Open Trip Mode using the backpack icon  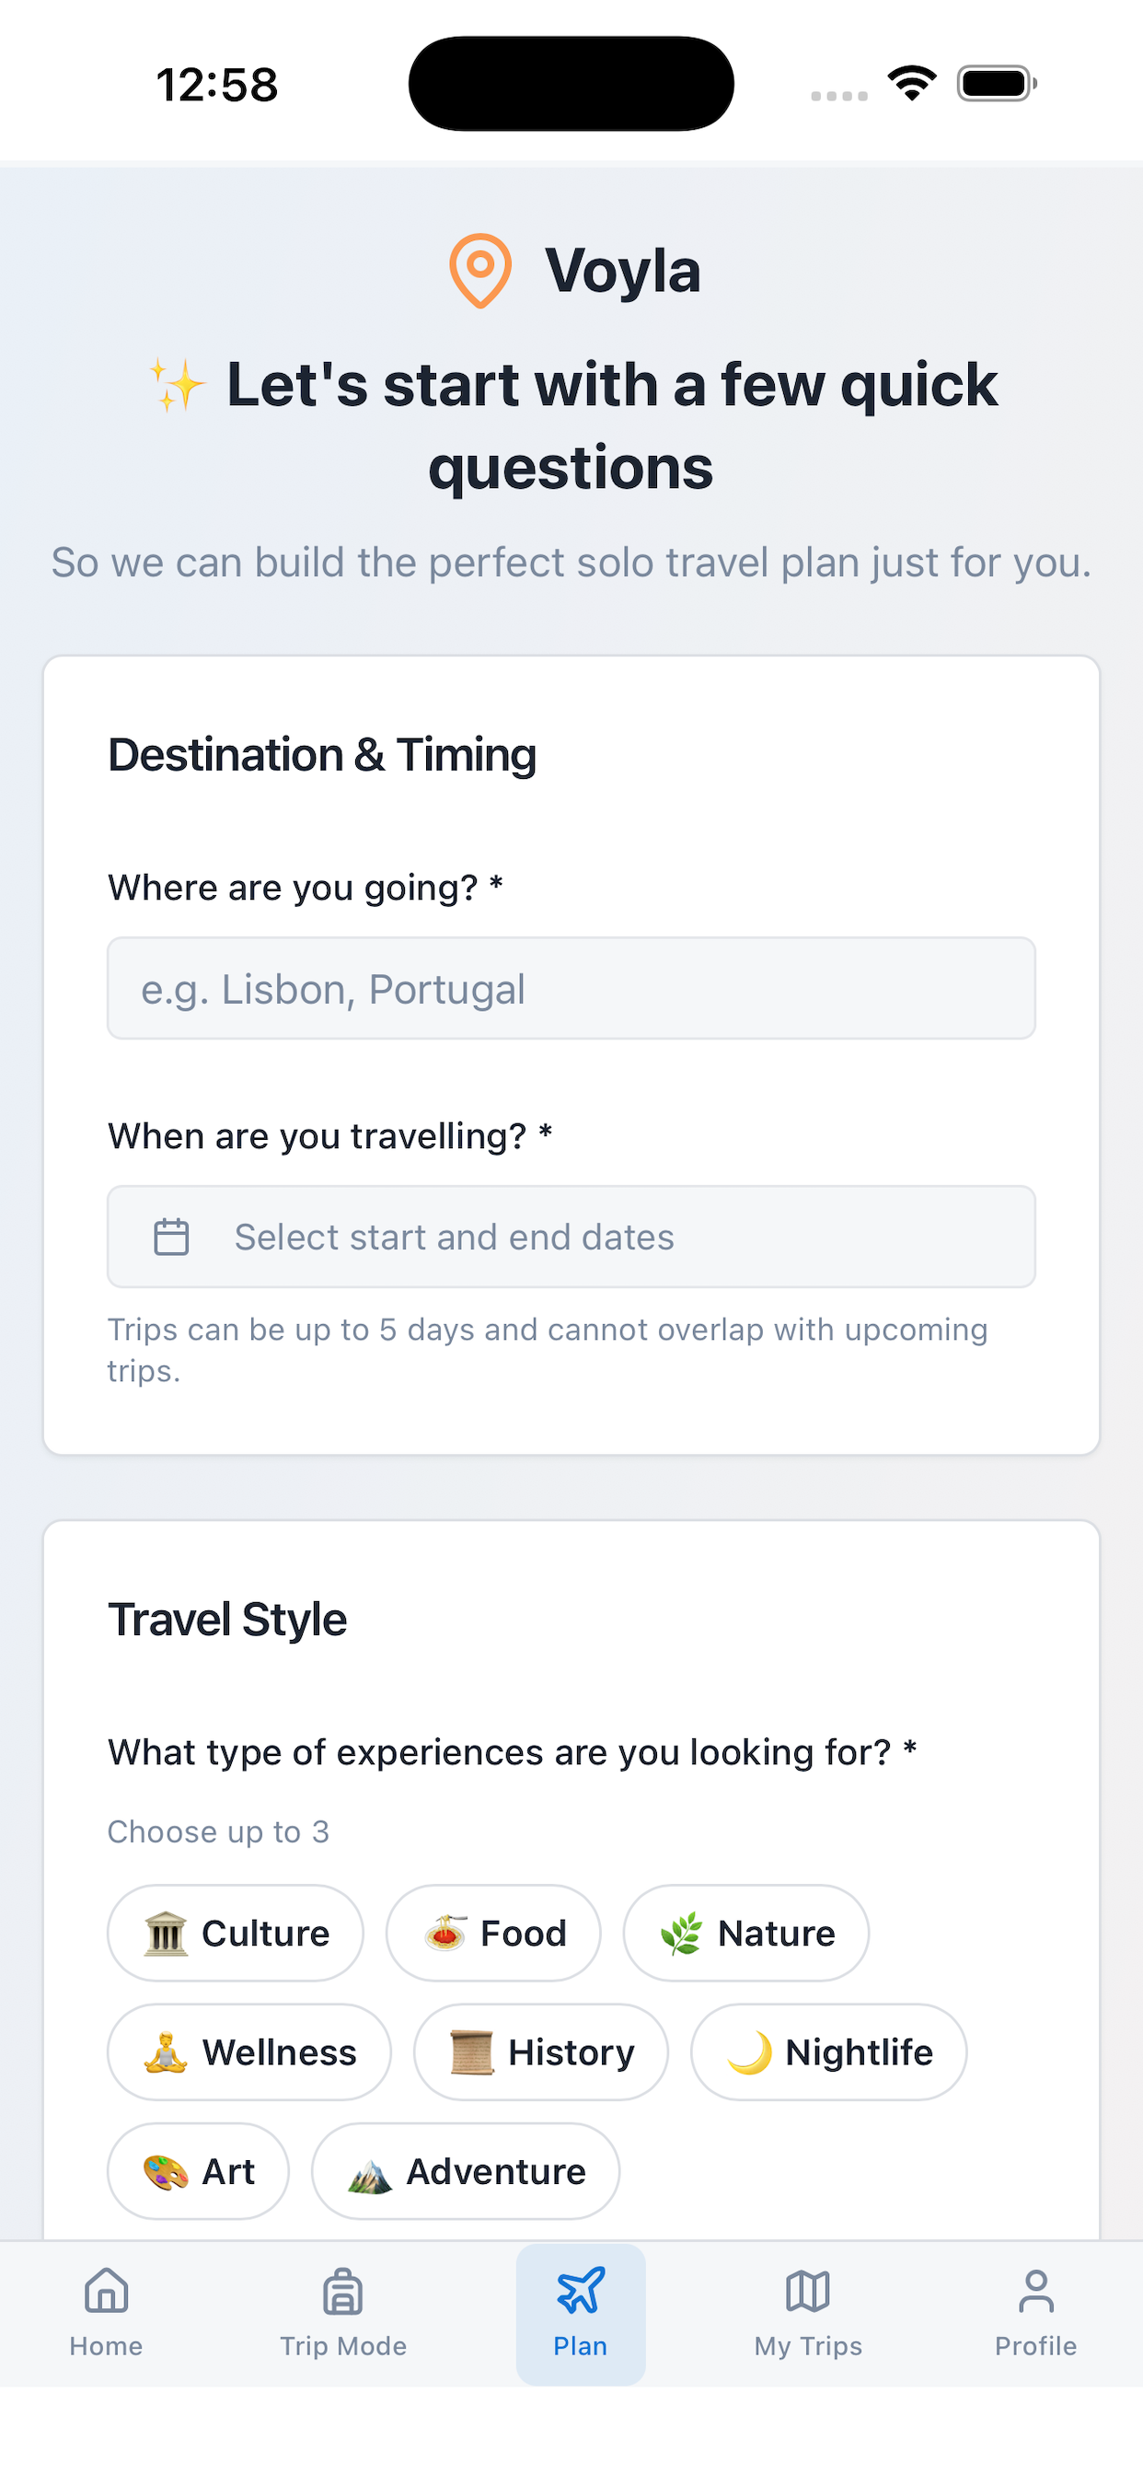point(343,2292)
